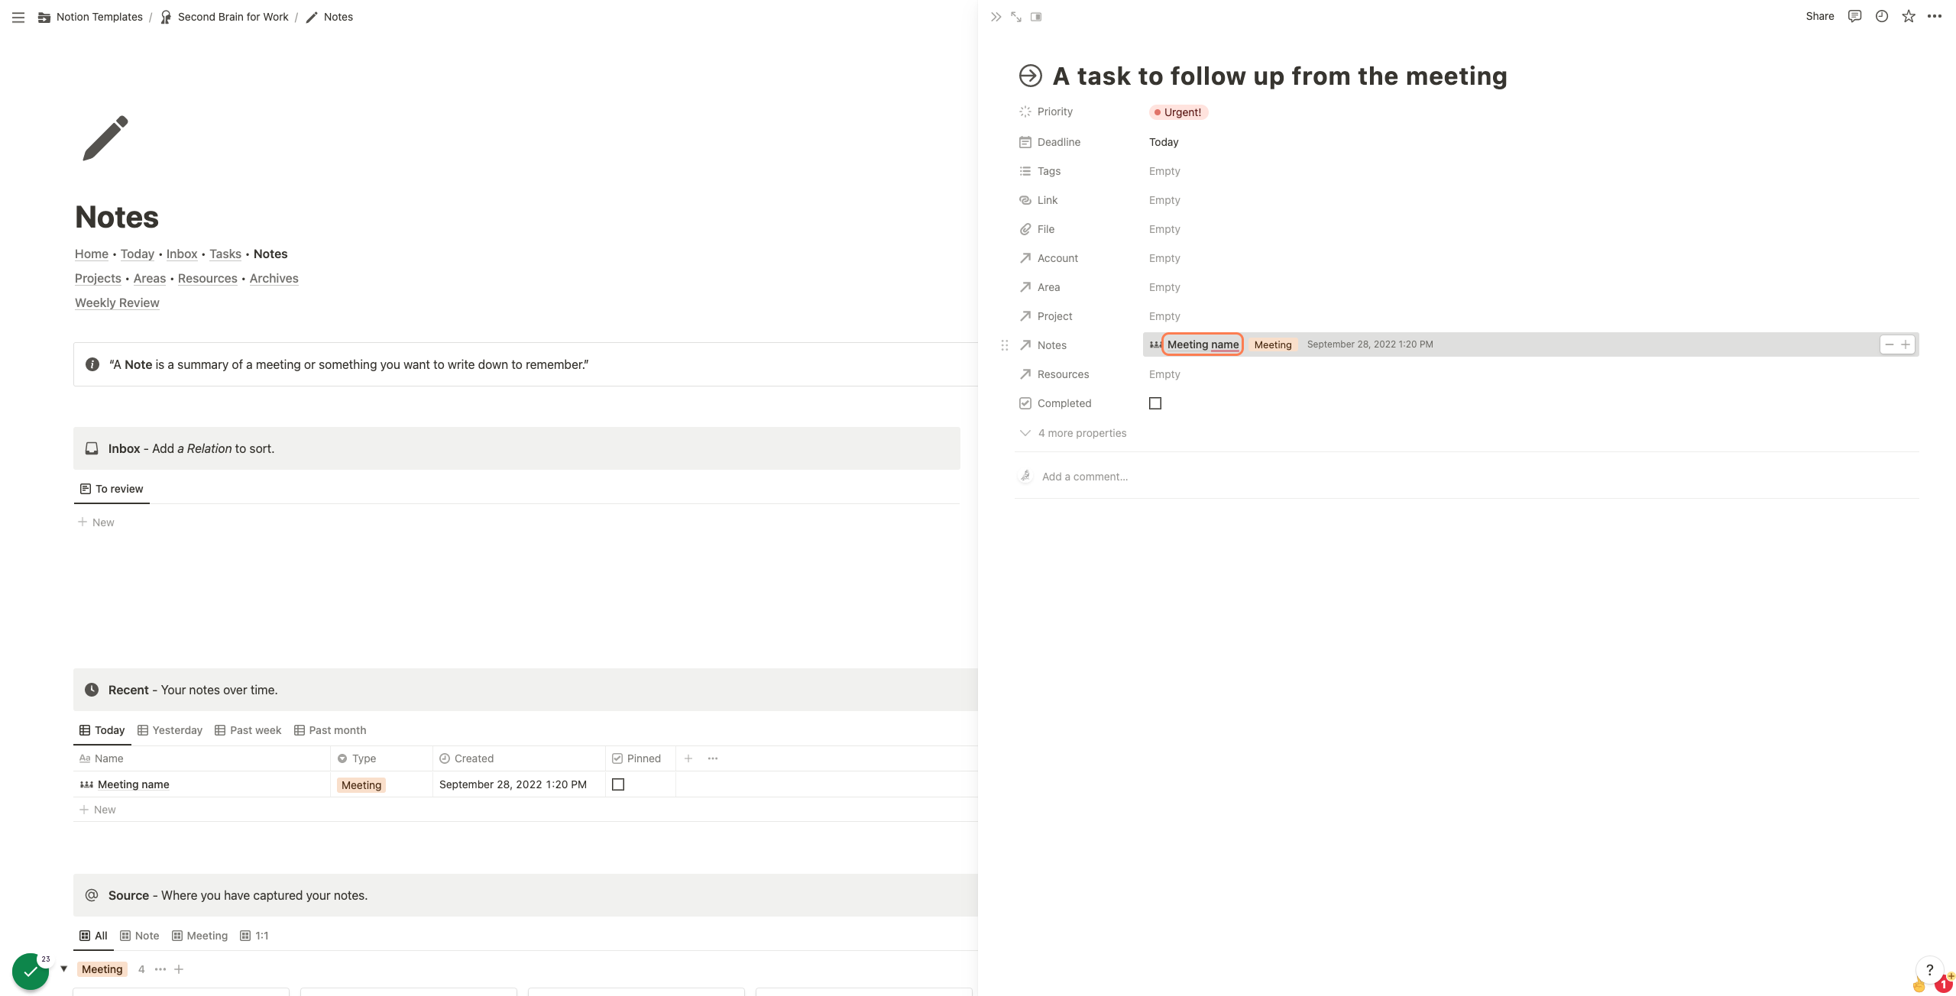1956x996 pixels.
Task: Close the side peek panel with double chevron
Action: pos(996,17)
